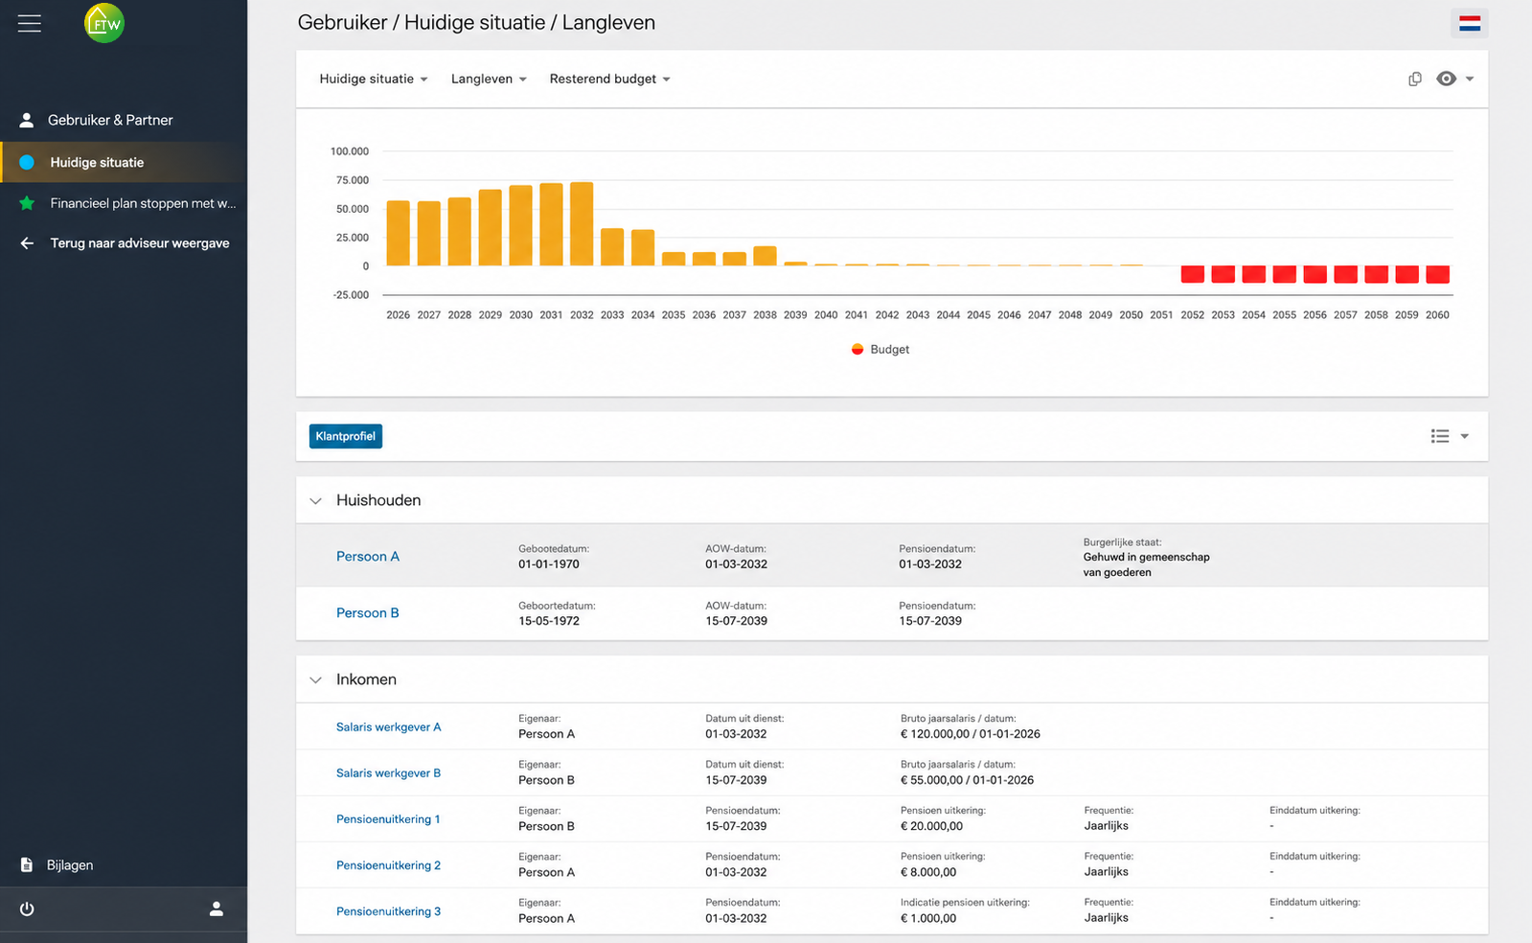Click the 2060 red bar in chart
The height and width of the screenshot is (943, 1532).
(1437, 274)
